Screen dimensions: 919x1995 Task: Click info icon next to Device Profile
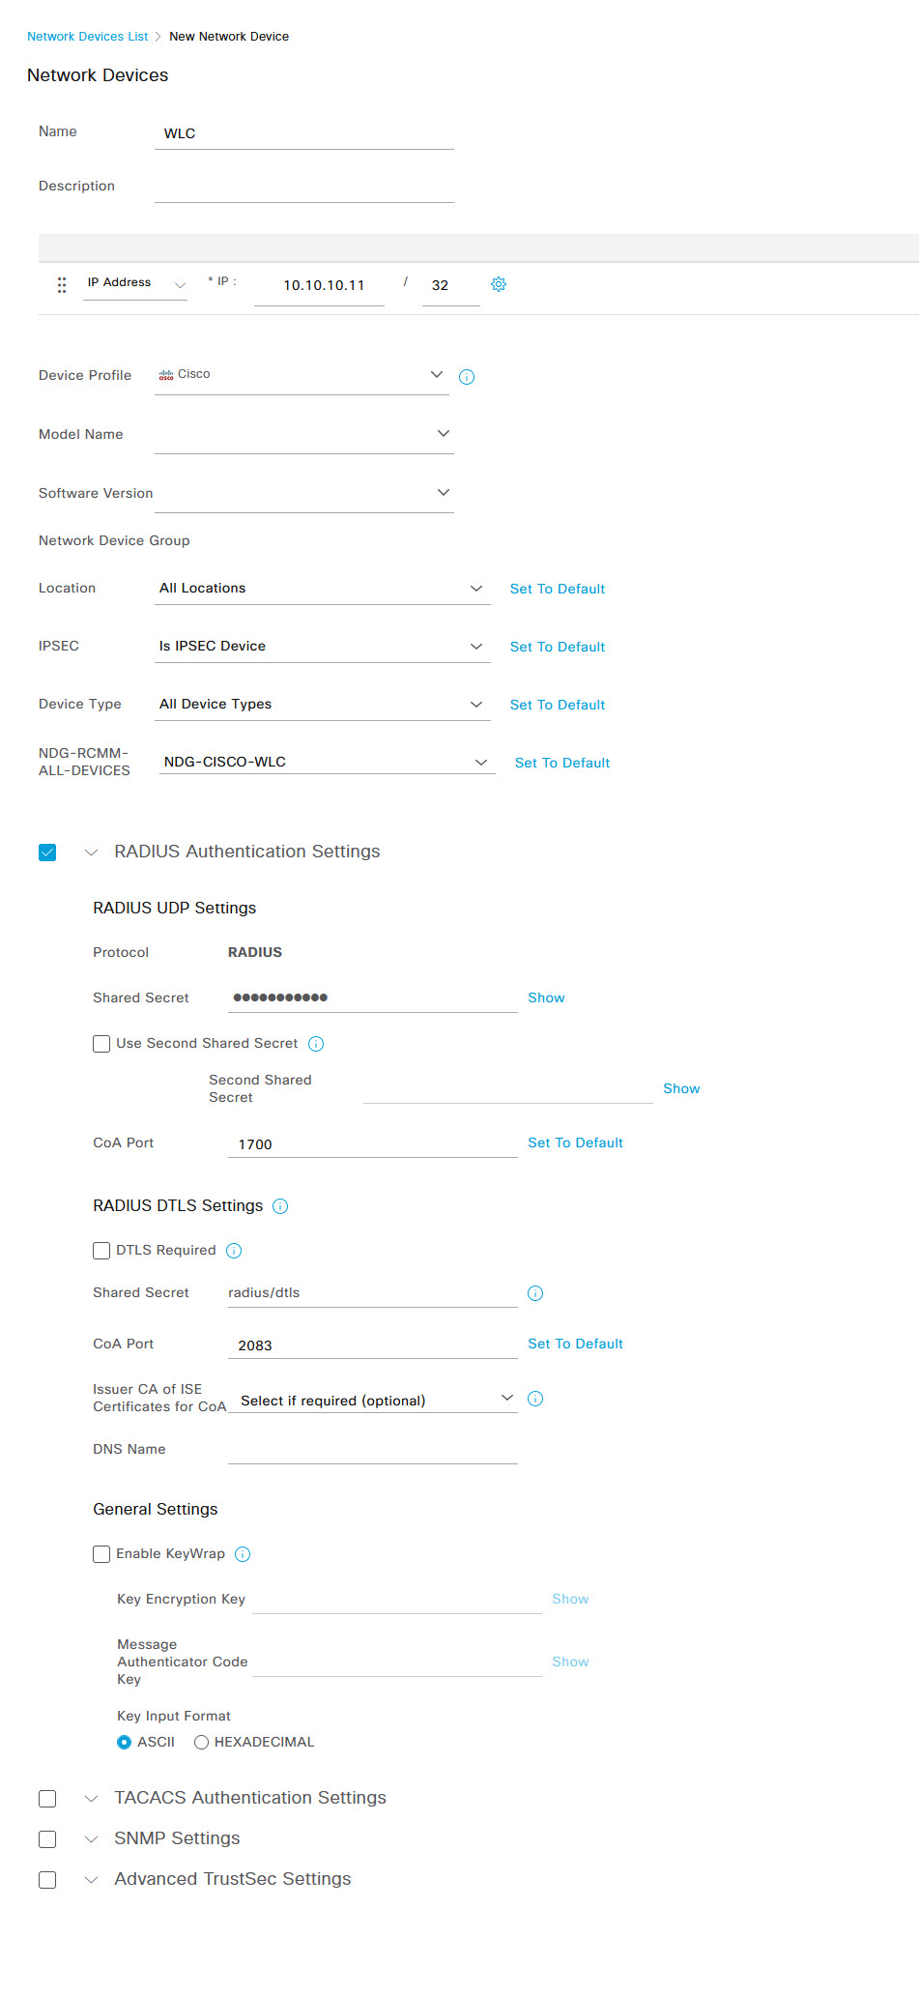pos(467,377)
